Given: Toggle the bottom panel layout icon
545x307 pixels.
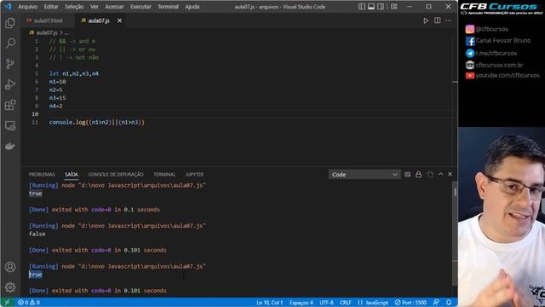Looking at the screenshot, I should click(x=371, y=7).
